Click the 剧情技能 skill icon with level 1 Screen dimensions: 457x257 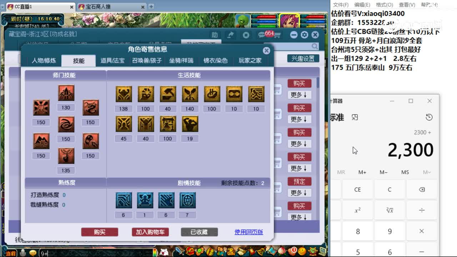pyautogui.click(x=145, y=200)
